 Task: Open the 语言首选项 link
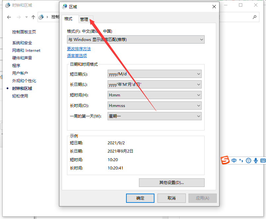tap(79, 55)
